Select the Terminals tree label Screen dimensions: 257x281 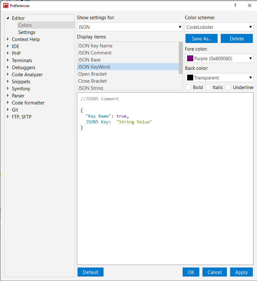coord(22,60)
